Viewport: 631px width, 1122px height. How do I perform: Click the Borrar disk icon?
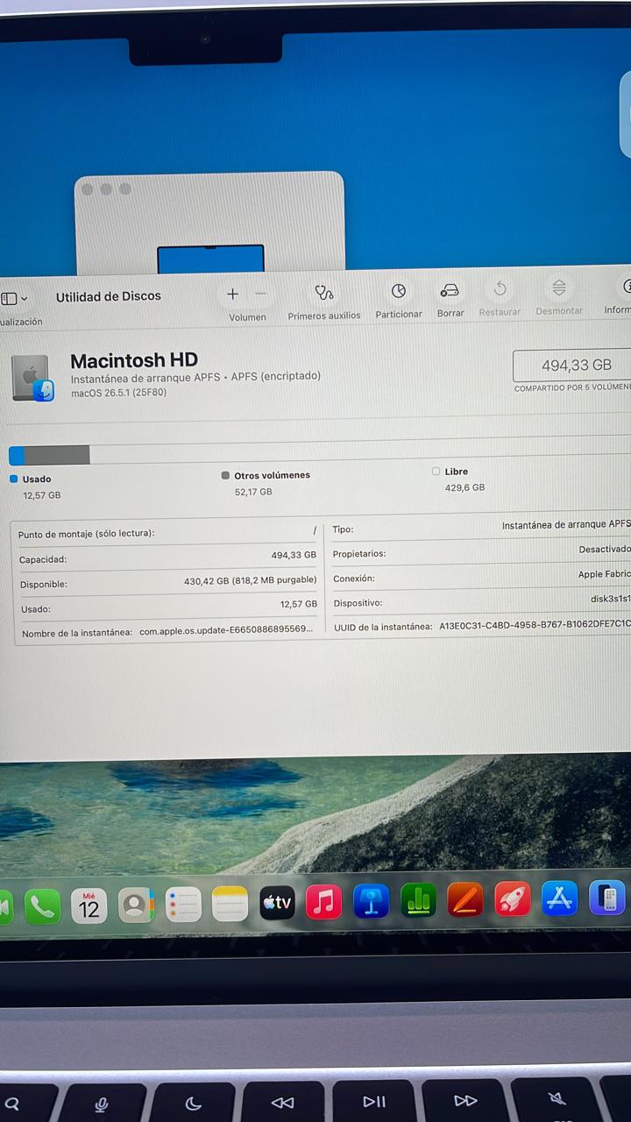(450, 290)
